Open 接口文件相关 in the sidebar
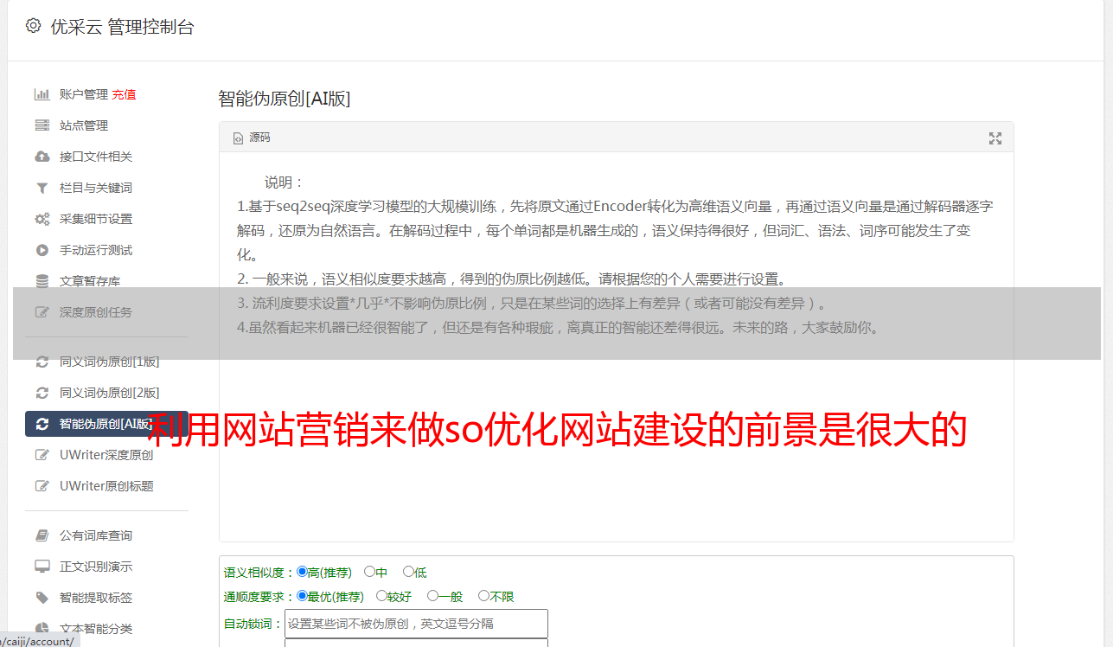 point(96,157)
